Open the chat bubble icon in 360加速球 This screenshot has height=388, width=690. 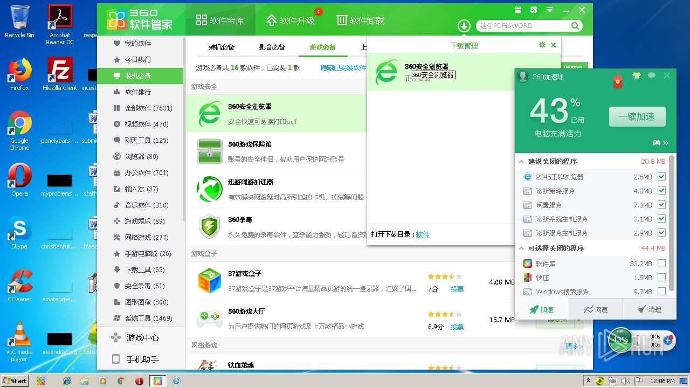tap(652, 76)
